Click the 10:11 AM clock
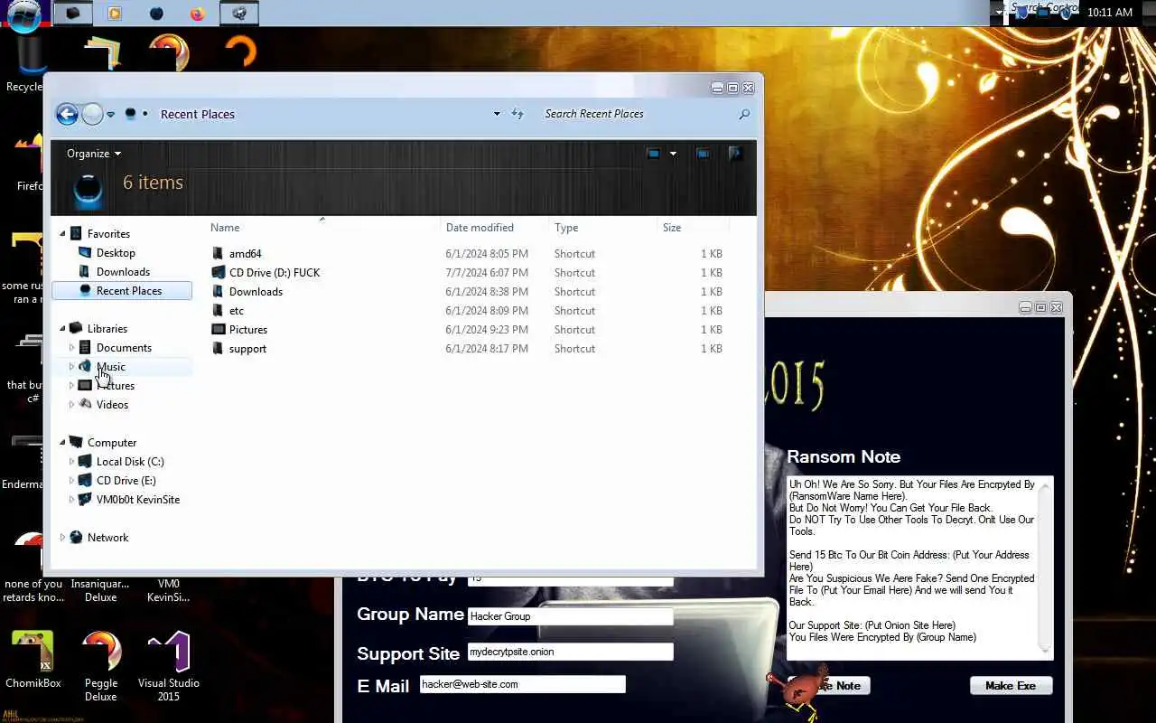Image resolution: width=1156 pixels, height=723 pixels. click(x=1110, y=13)
